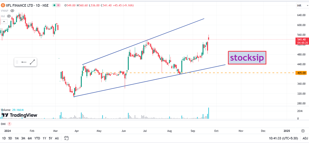This screenshot has height=143, width=309.
Task: Select the trend line drawing tool
Action: (x=32, y=62)
